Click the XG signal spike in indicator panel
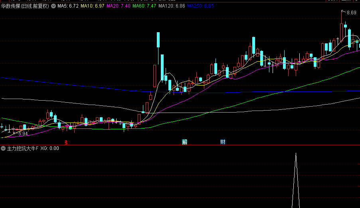360x208 pixels. tap(296, 180)
